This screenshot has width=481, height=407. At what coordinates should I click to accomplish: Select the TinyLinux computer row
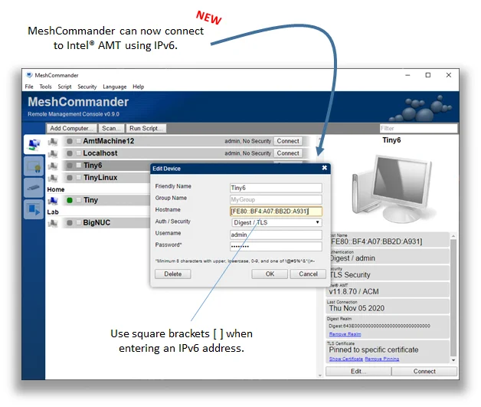(106, 178)
